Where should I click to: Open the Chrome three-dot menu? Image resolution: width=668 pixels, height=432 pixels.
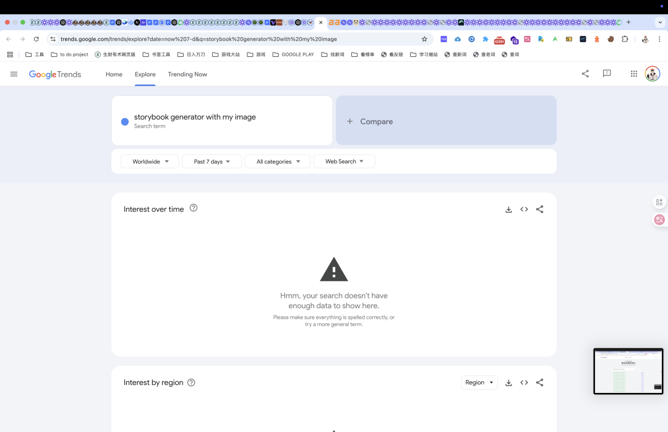659,39
